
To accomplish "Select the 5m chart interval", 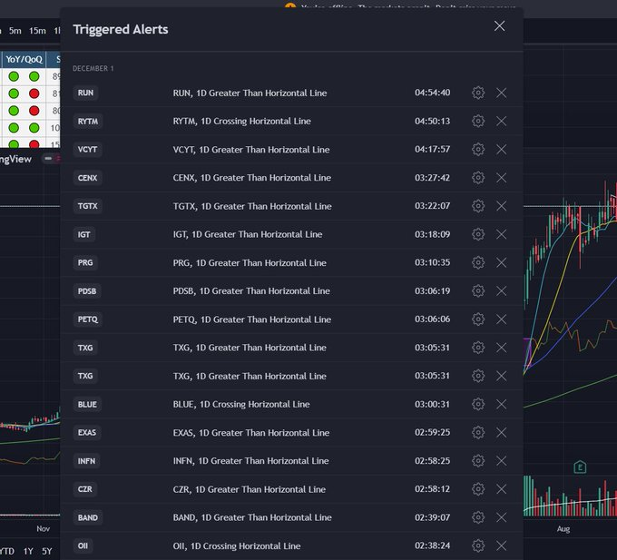I will pos(15,31).
